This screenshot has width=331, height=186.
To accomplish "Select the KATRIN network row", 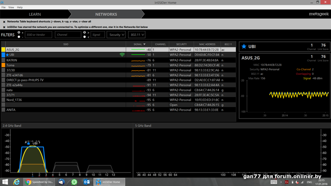I will (118, 60).
